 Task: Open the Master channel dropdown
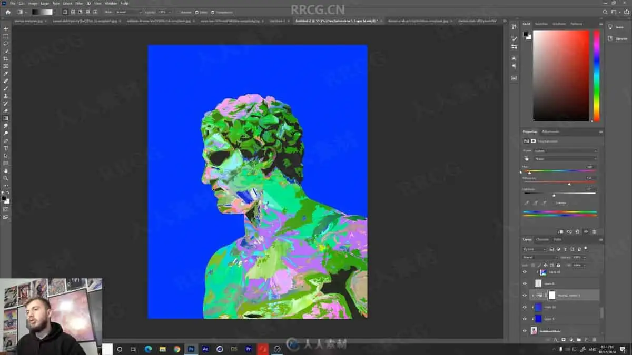[566, 158]
